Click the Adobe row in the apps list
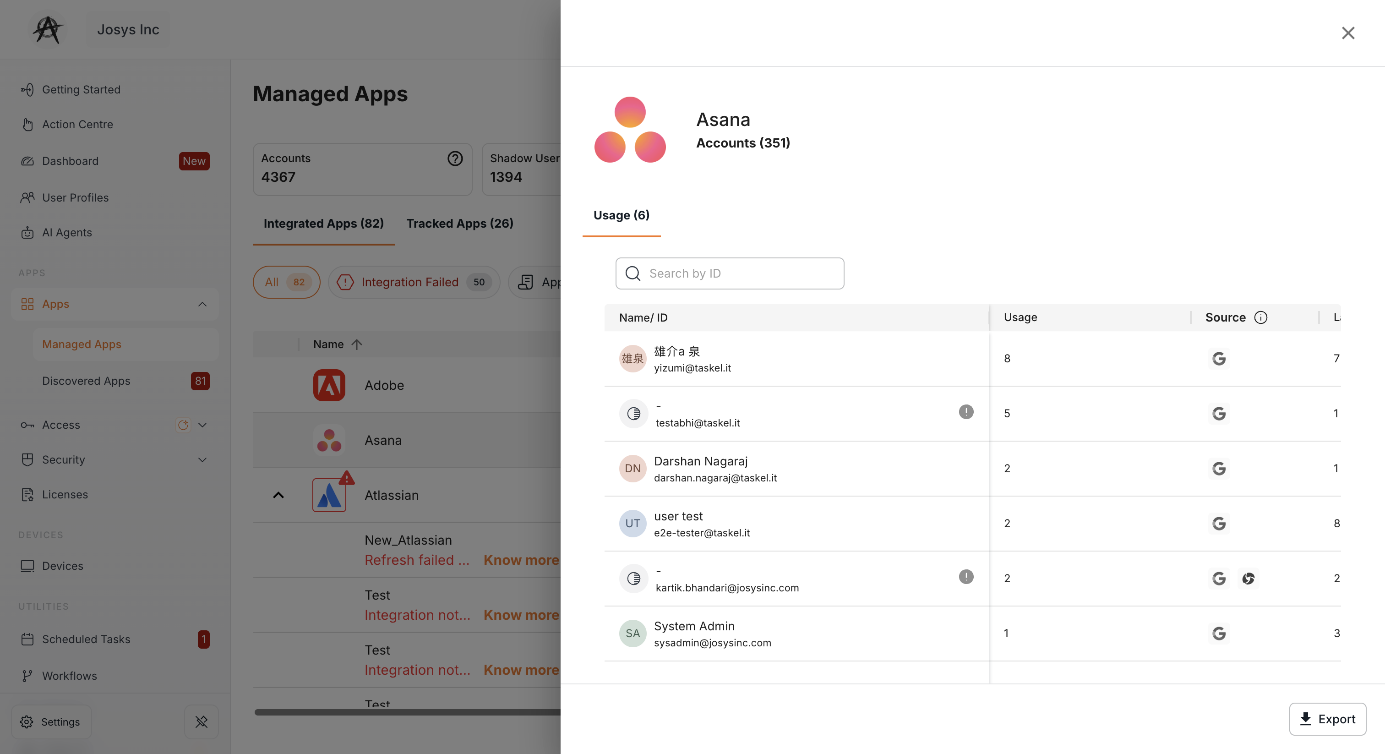This screenshot has height=754, width=1385. point(406,385)
